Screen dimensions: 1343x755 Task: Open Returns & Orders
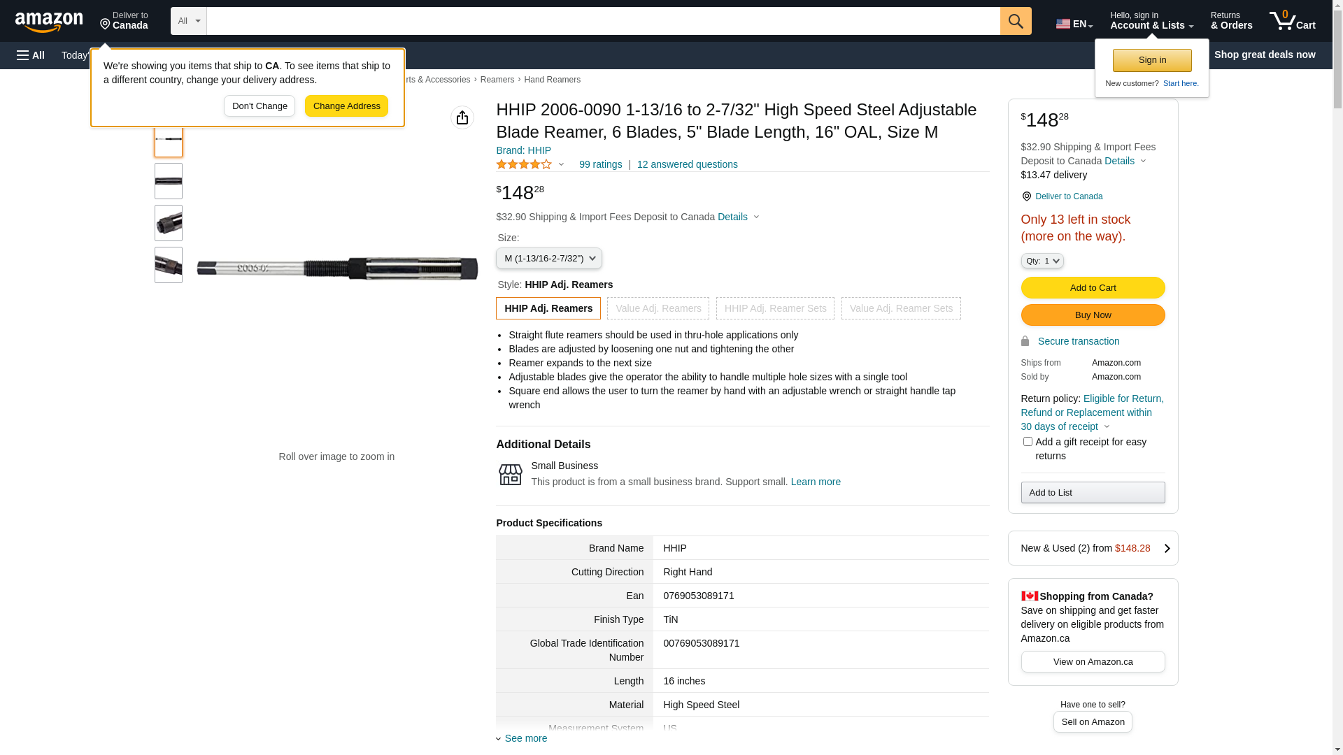pos(1231,21)
